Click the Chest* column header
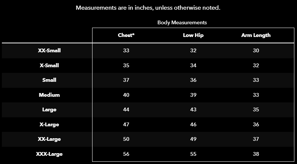The height and width of the screenshot is (164, 297). 126,35
